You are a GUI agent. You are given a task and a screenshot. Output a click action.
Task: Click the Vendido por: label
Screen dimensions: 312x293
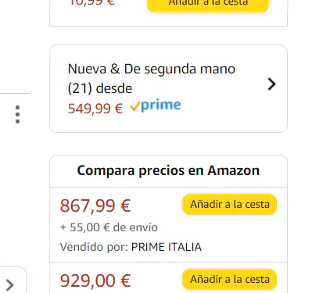pyautogui.click(x=94, y=247)
